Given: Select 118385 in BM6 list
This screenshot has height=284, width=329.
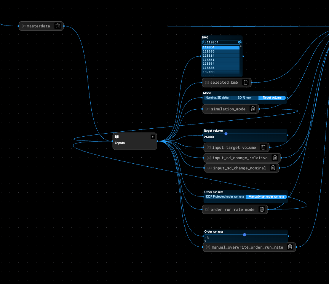Looking at the screenshot, I should tap(221, 52).
